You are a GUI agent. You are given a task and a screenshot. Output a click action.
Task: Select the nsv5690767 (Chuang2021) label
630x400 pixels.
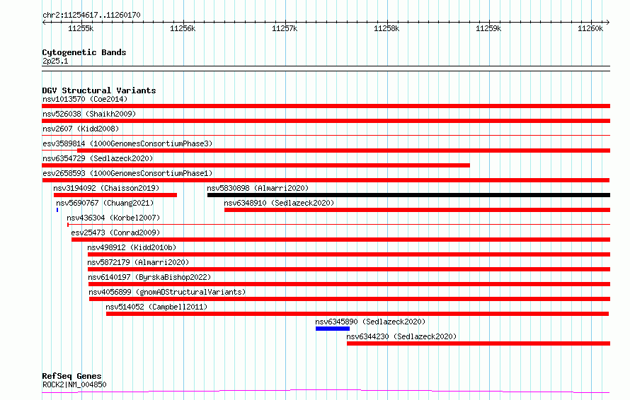pos(105,203)
